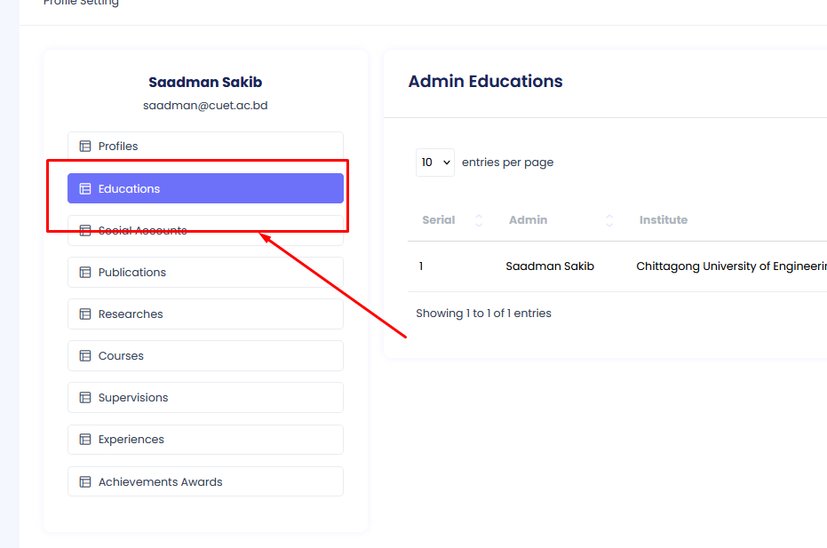Click the Profiles sidebar table icon
Image resolution: width=827 pixels, height=548 pixels.
click(85, 147)
